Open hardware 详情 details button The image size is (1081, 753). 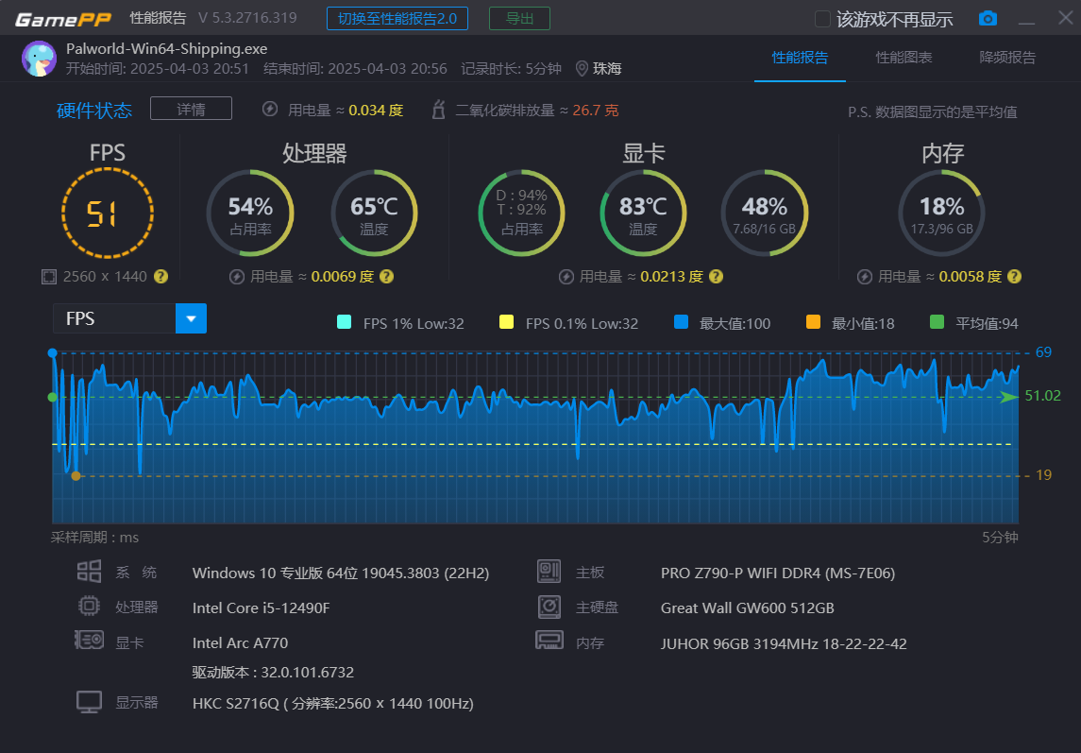[191, 109]
